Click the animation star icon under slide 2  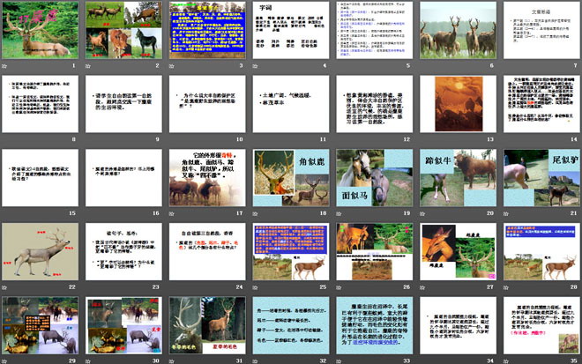[88, 66]
